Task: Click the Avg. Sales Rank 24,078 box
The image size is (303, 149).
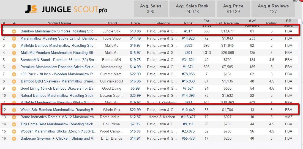Action: (192, 9)
